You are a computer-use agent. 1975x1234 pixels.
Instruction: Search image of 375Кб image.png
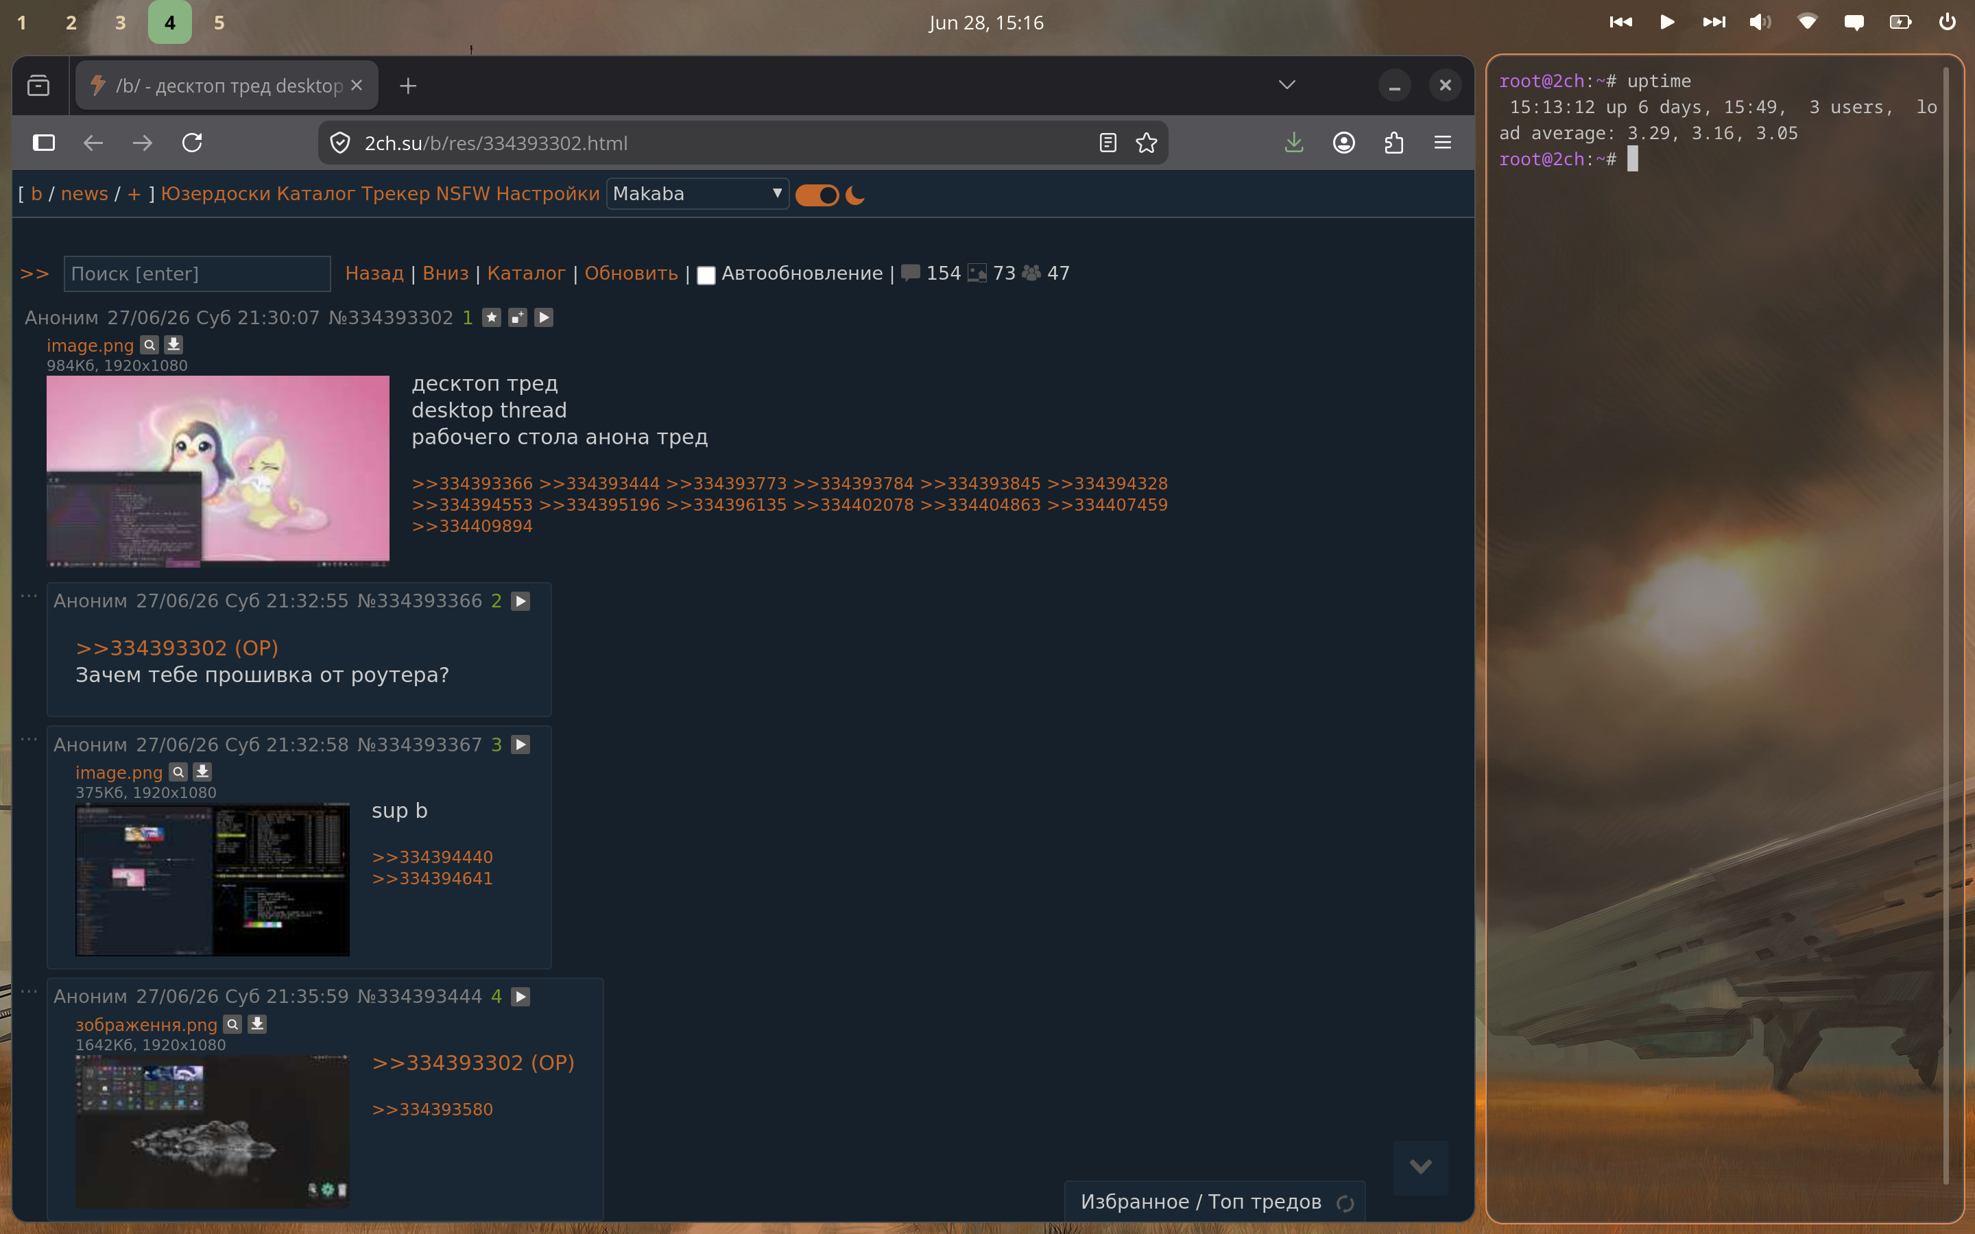point(178,771)
